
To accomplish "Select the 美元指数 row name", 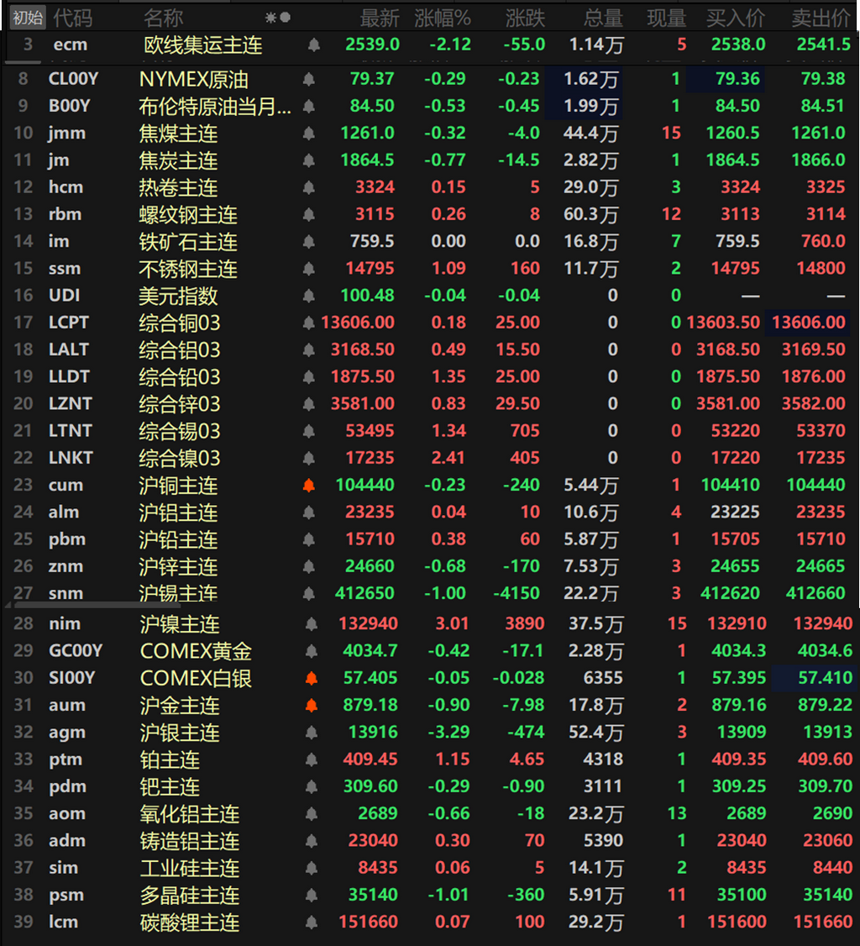I will pos(179,296).
